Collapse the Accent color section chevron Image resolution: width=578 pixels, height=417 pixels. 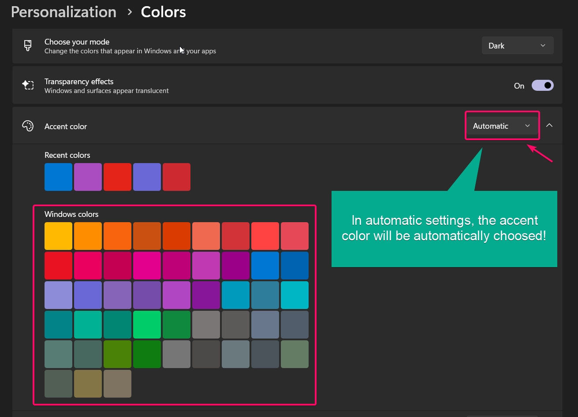click(x=549, y=126)
